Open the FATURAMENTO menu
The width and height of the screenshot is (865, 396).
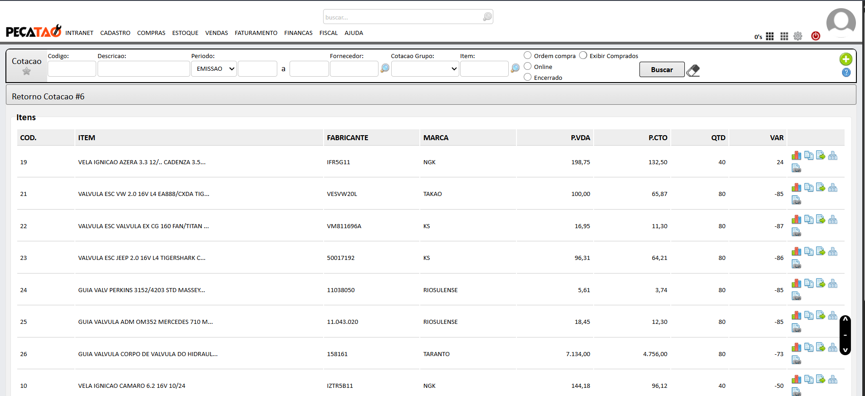[x=256, y=33]
